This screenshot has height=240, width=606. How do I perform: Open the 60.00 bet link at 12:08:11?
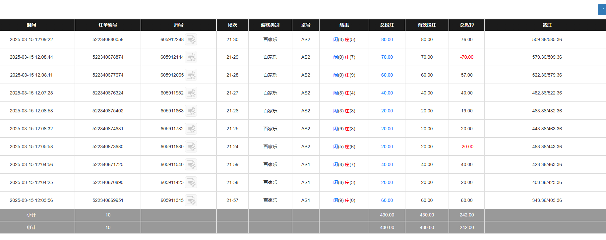pos(387,75)
